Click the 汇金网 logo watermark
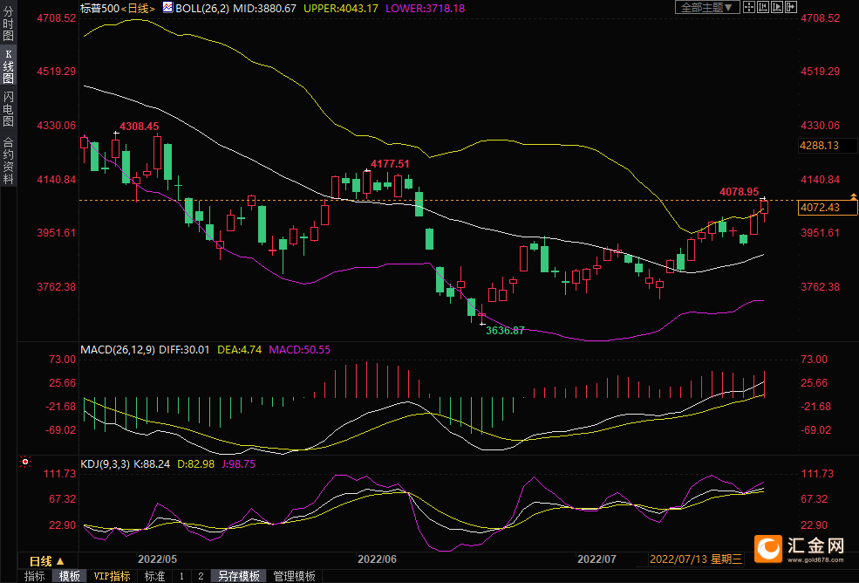The height and width of the screenshot is (583, 859). pyautogui.click(x=800, y=547)
